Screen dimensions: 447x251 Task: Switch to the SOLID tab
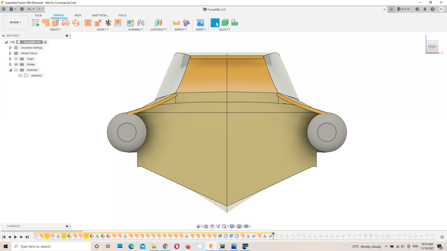click(x=39, y=15)
